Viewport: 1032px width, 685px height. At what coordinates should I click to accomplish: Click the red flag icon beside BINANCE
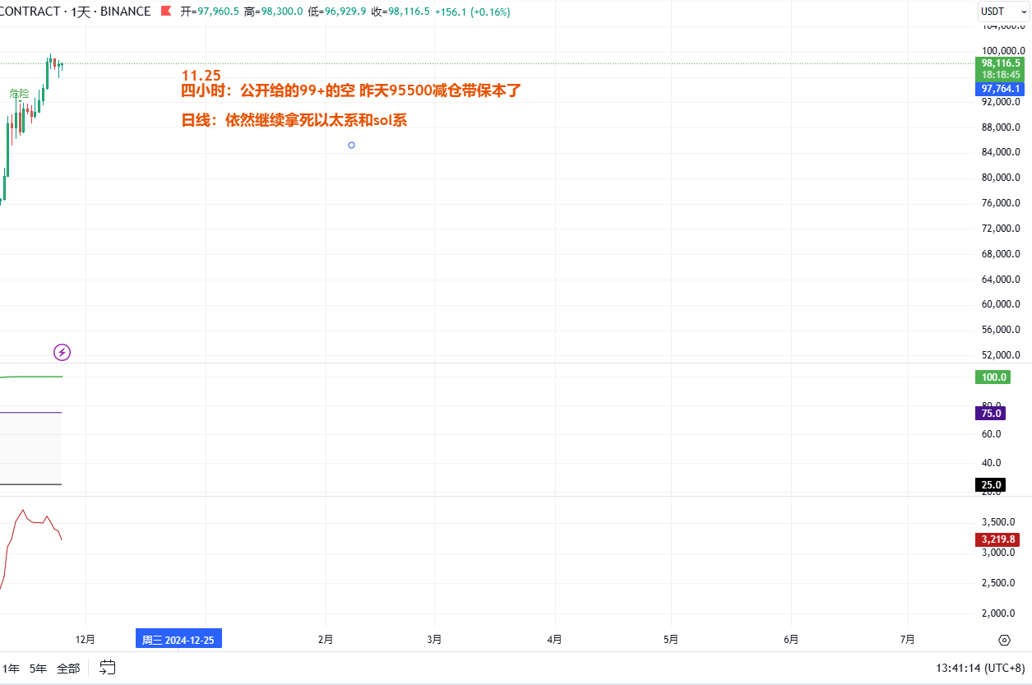(x=165, y=12)
